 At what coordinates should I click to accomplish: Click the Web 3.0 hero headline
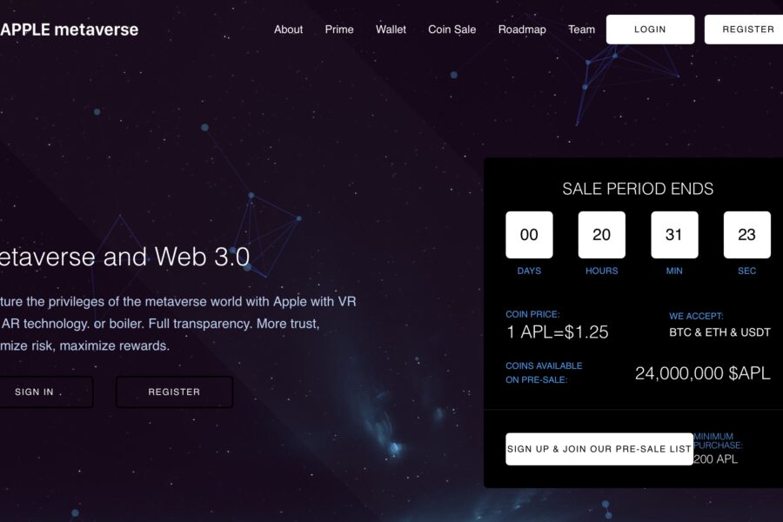pyautogui.click(x=124, y=257)
